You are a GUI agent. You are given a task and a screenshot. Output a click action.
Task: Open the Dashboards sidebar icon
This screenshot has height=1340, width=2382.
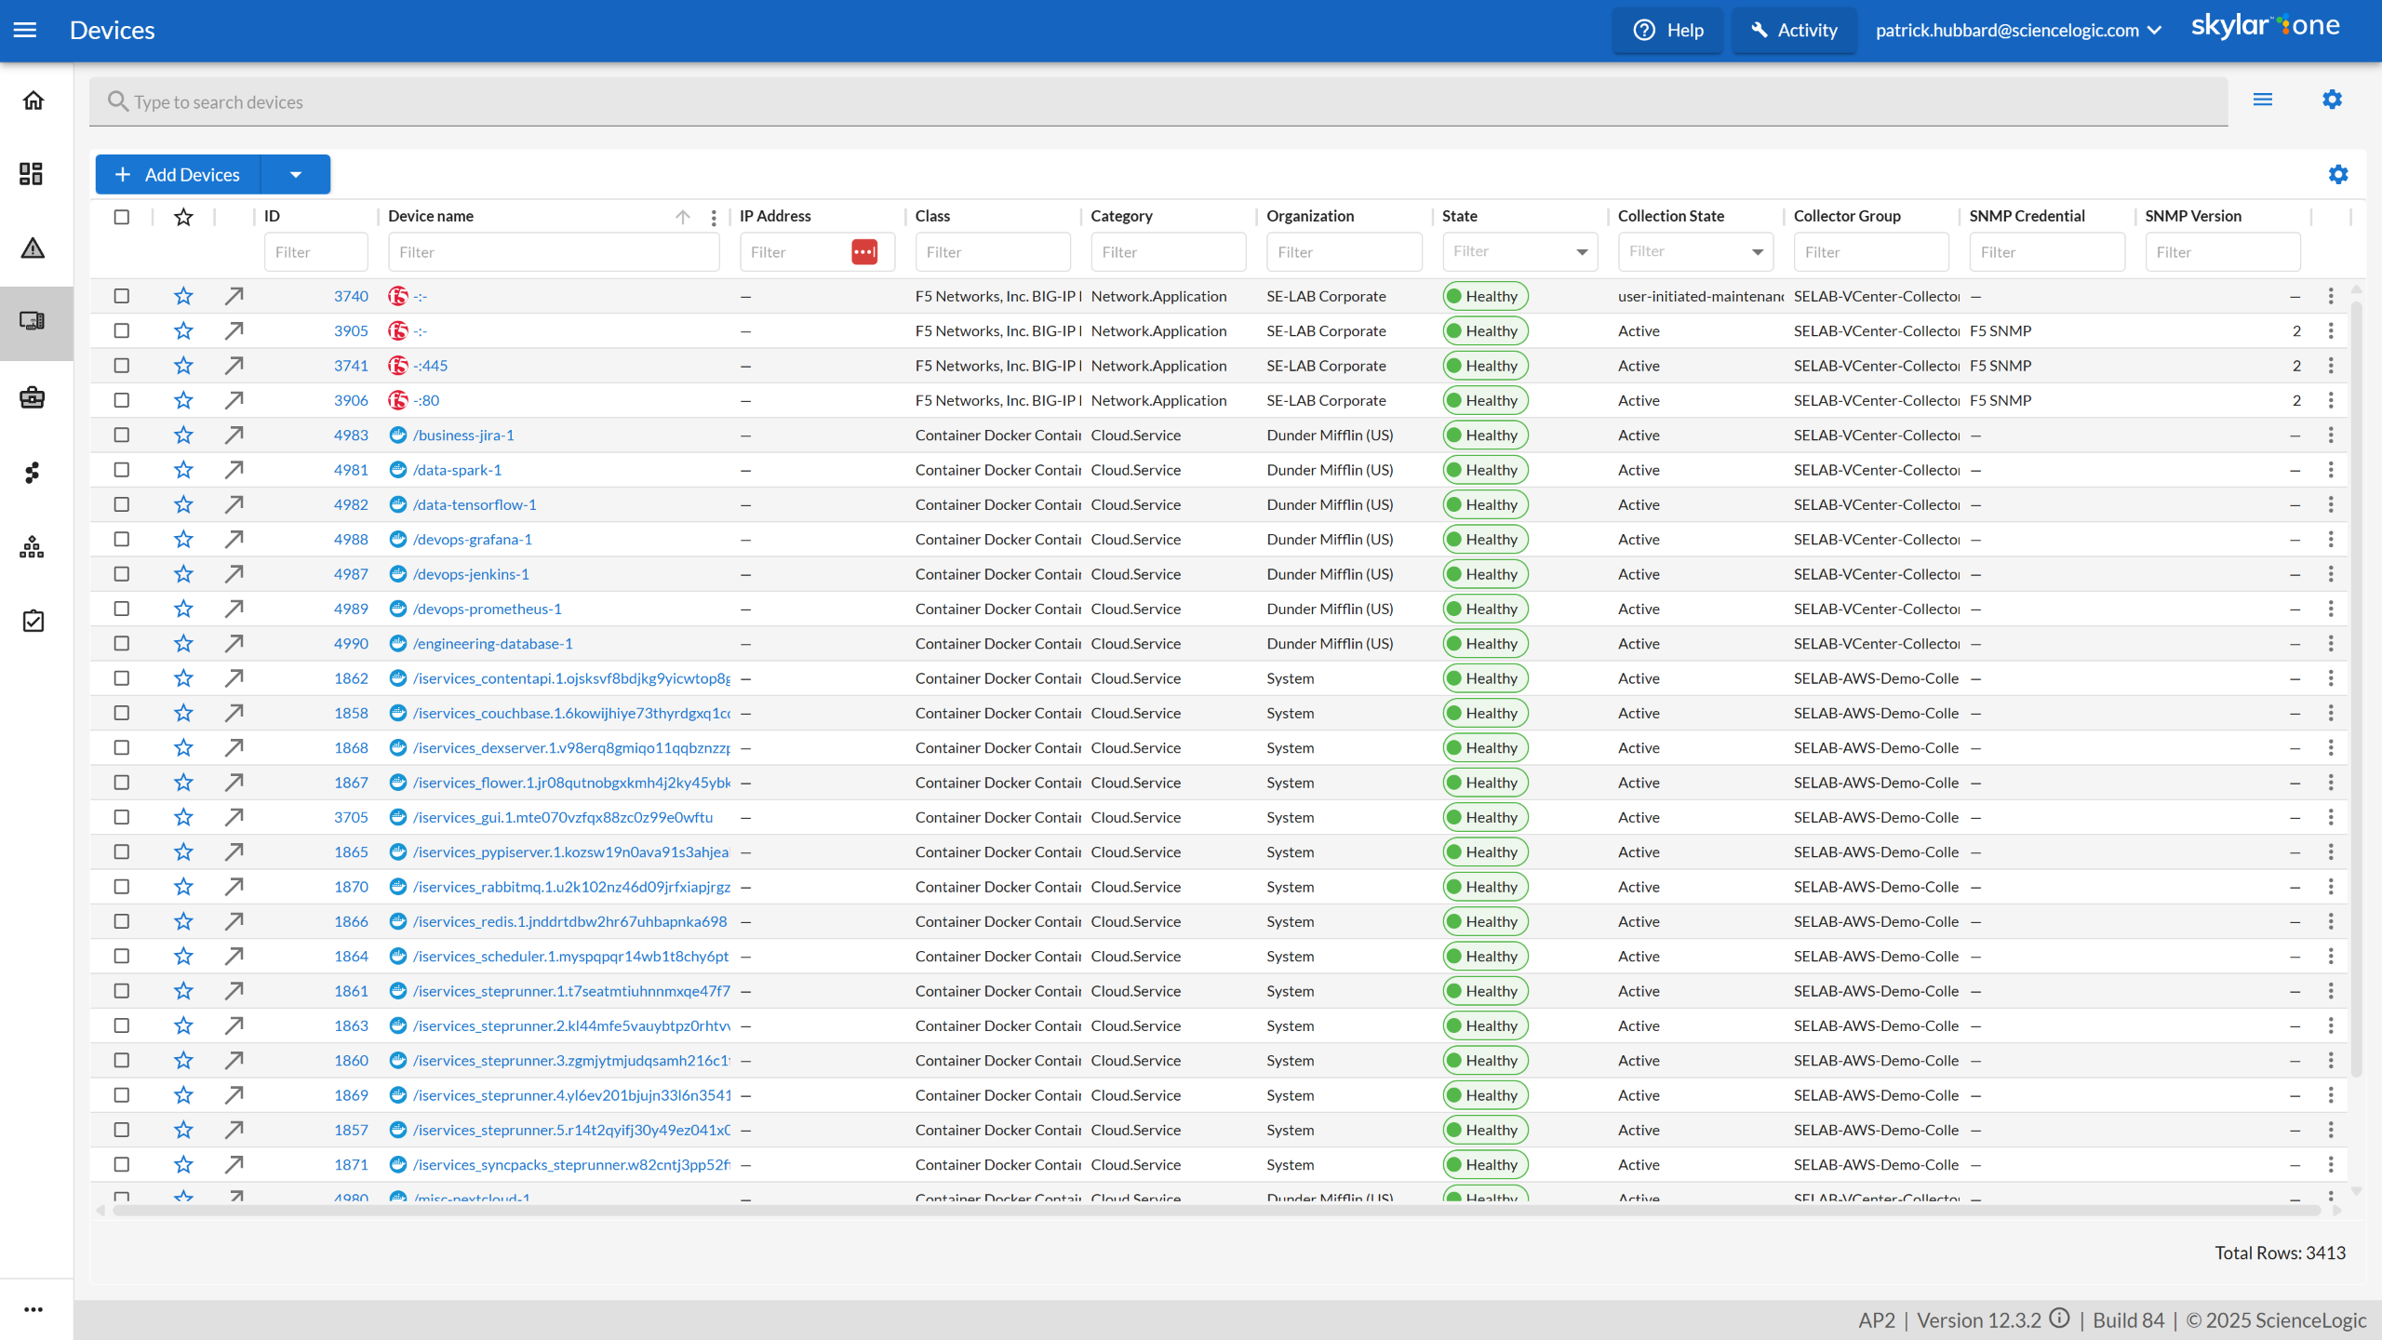32,174
